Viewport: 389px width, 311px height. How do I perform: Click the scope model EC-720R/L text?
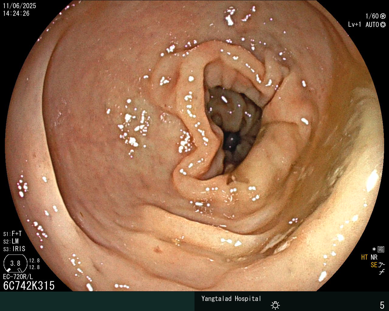[x=18, y=277]
